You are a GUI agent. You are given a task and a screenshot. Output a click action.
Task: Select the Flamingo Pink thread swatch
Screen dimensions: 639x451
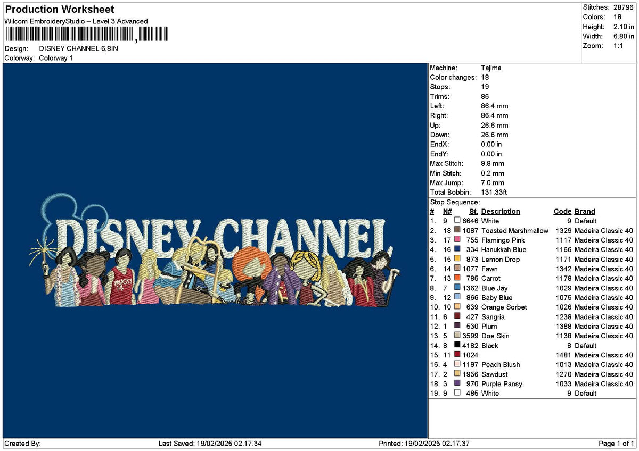point(457,240)
